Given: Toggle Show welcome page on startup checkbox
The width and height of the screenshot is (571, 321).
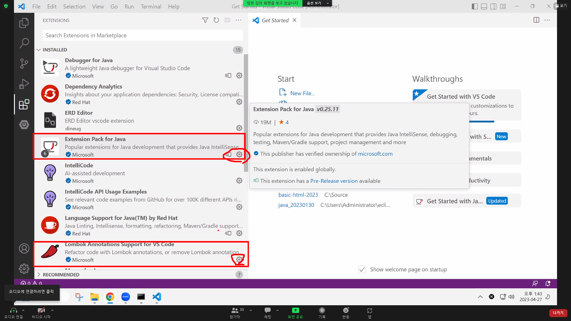Looking at the screenshot, I should pos(362,269).
